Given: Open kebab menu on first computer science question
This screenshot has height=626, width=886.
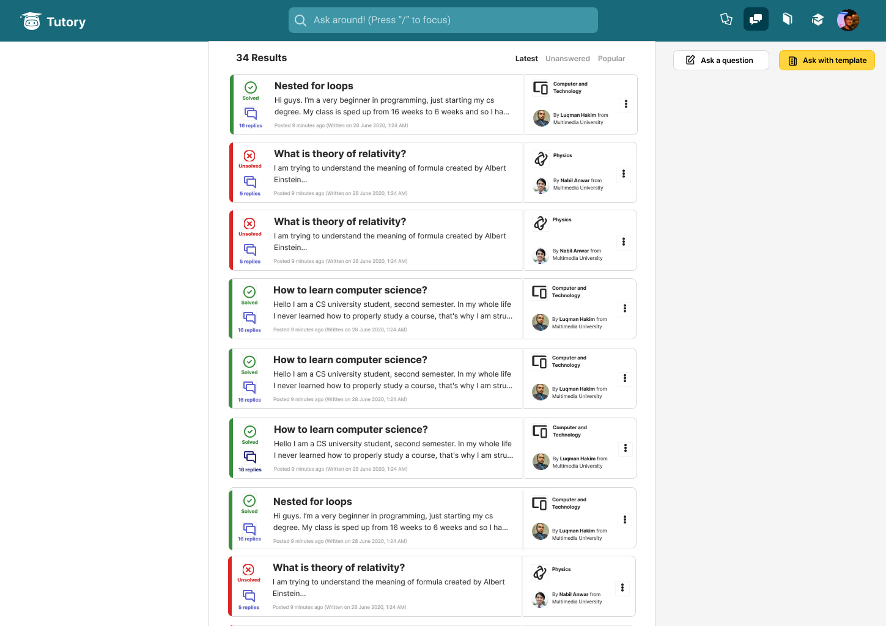Looking at the screenshot, I should (624, 309).
